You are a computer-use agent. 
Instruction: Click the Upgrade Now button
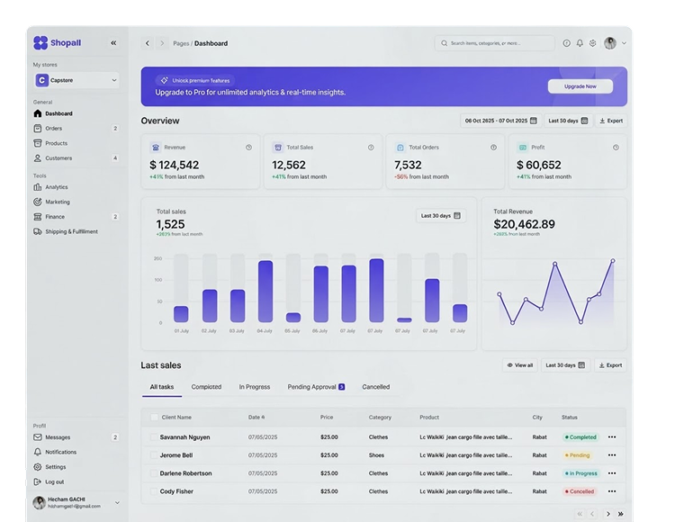pos(580,86)
